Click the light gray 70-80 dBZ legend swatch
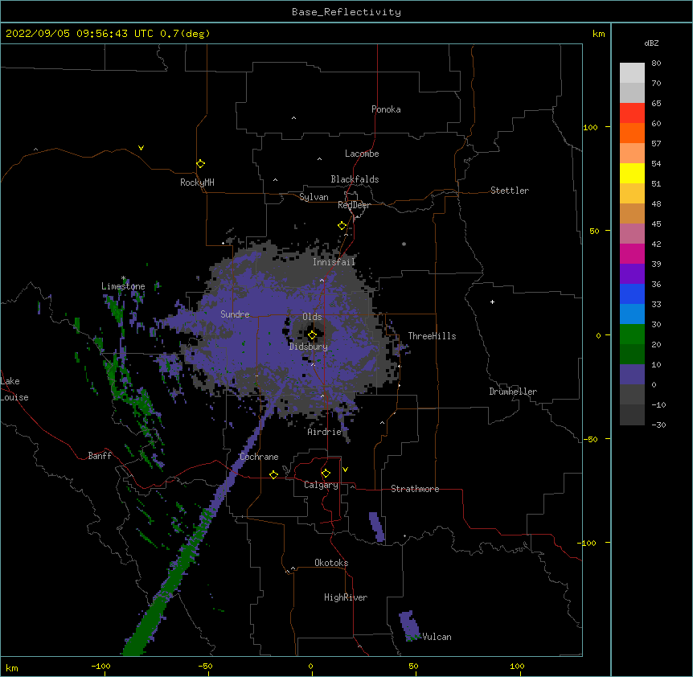 (632, 73)
